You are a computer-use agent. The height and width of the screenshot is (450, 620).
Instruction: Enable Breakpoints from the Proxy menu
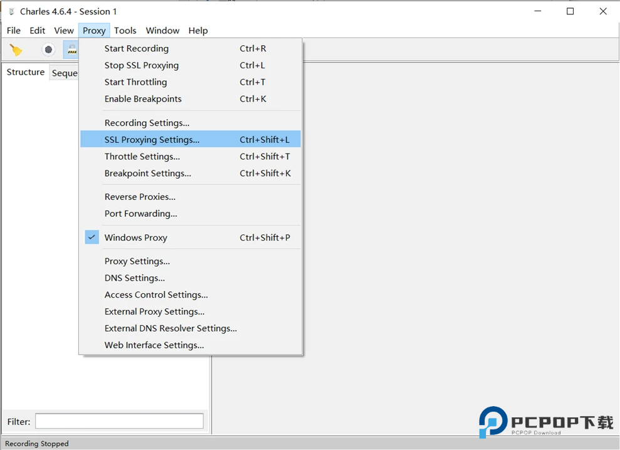point(143,99)
